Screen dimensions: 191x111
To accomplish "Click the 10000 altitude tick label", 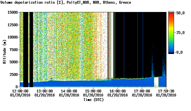I will [x=13, y=37].
